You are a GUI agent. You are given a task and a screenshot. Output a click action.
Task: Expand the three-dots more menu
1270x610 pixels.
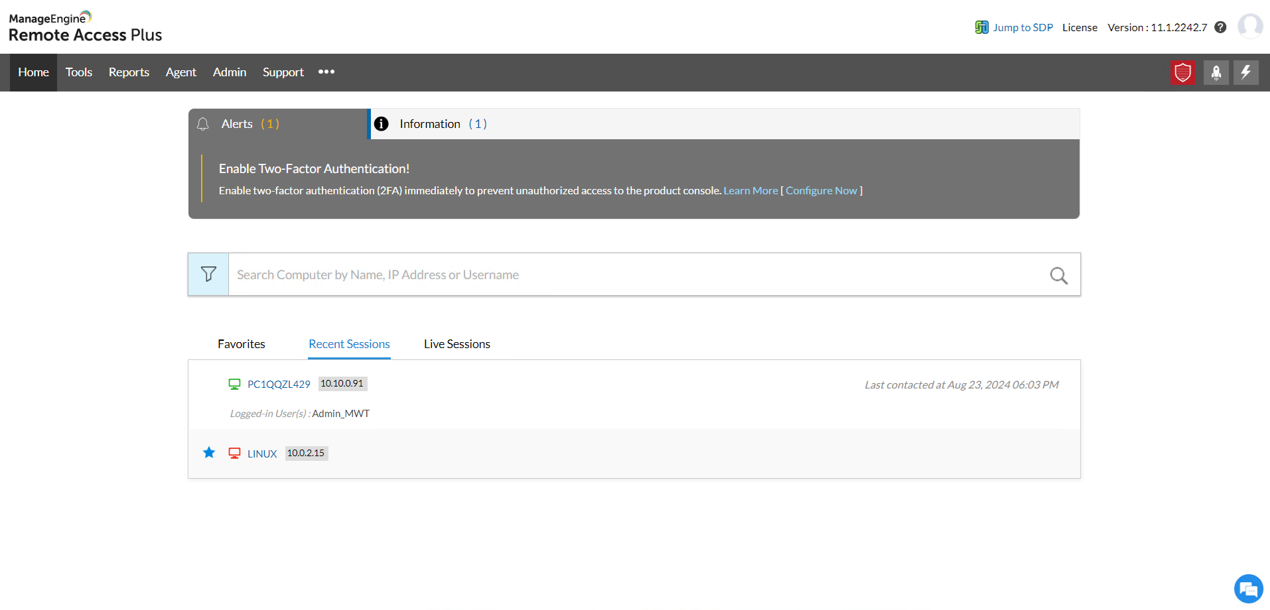point(326,72)
